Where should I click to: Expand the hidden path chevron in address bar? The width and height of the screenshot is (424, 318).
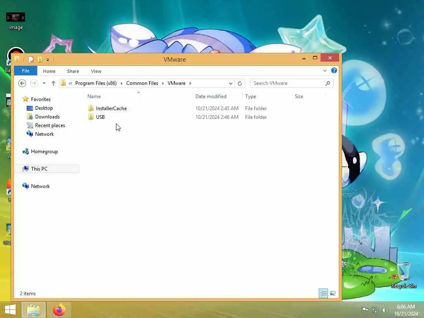pyautogui.click(x=70, y=83)
